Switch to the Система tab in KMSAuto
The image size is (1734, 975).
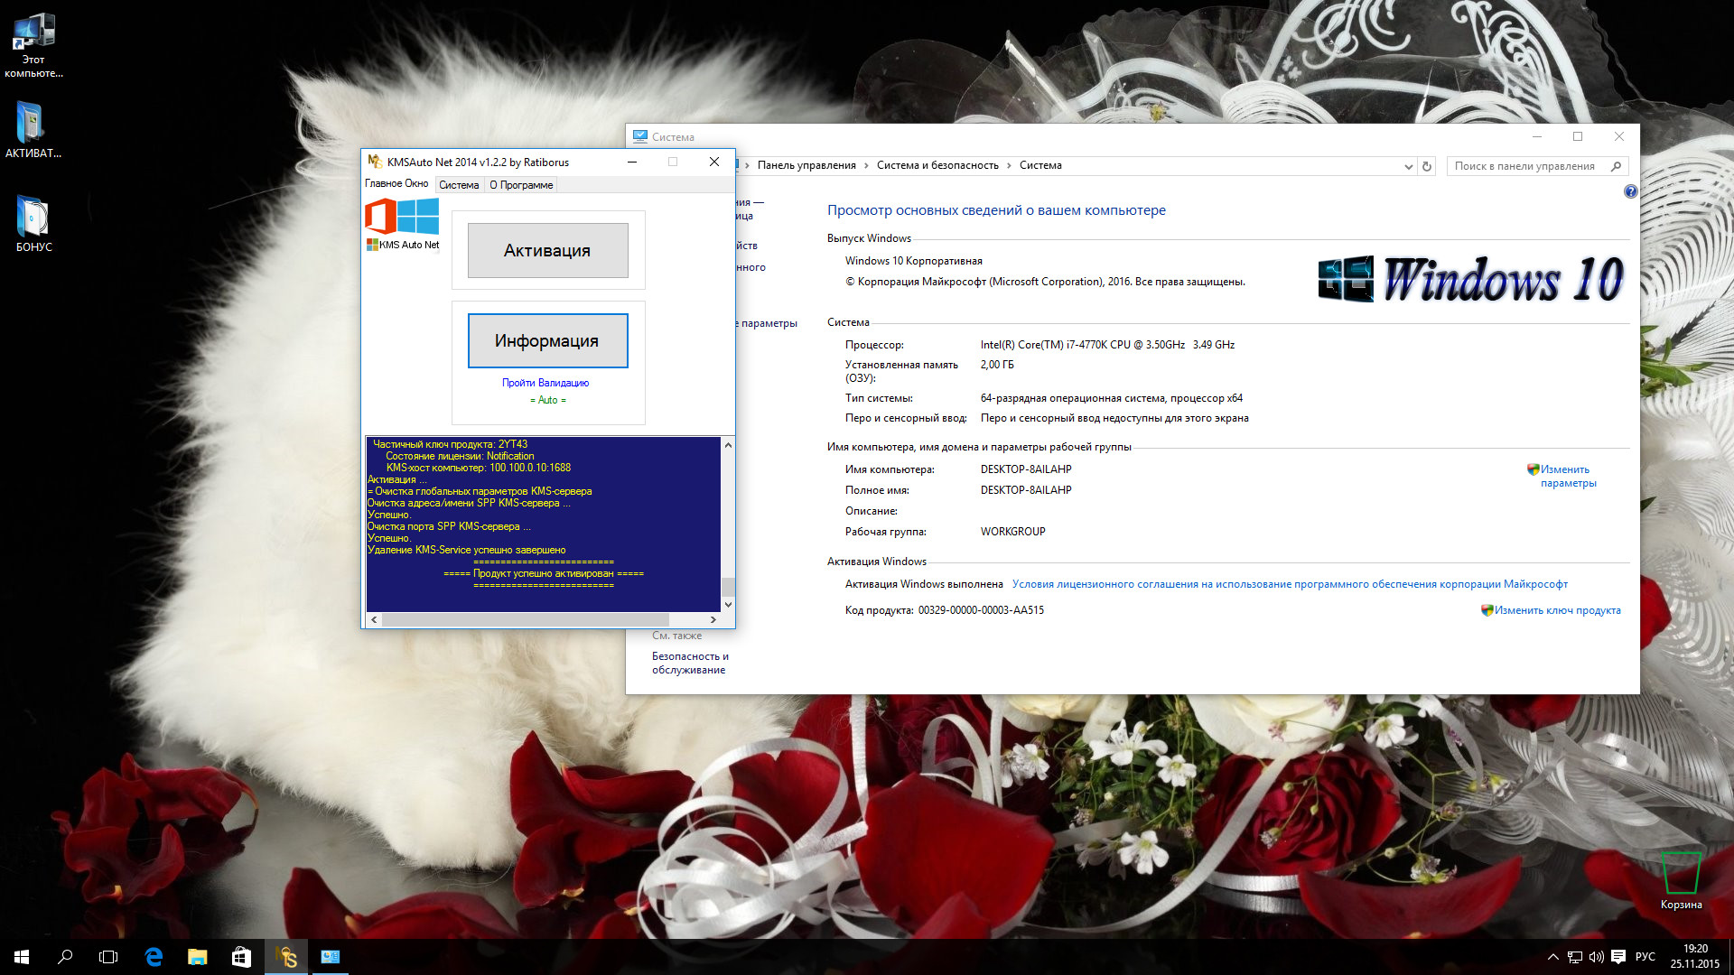pyautogui.click(x=459, y=185)
